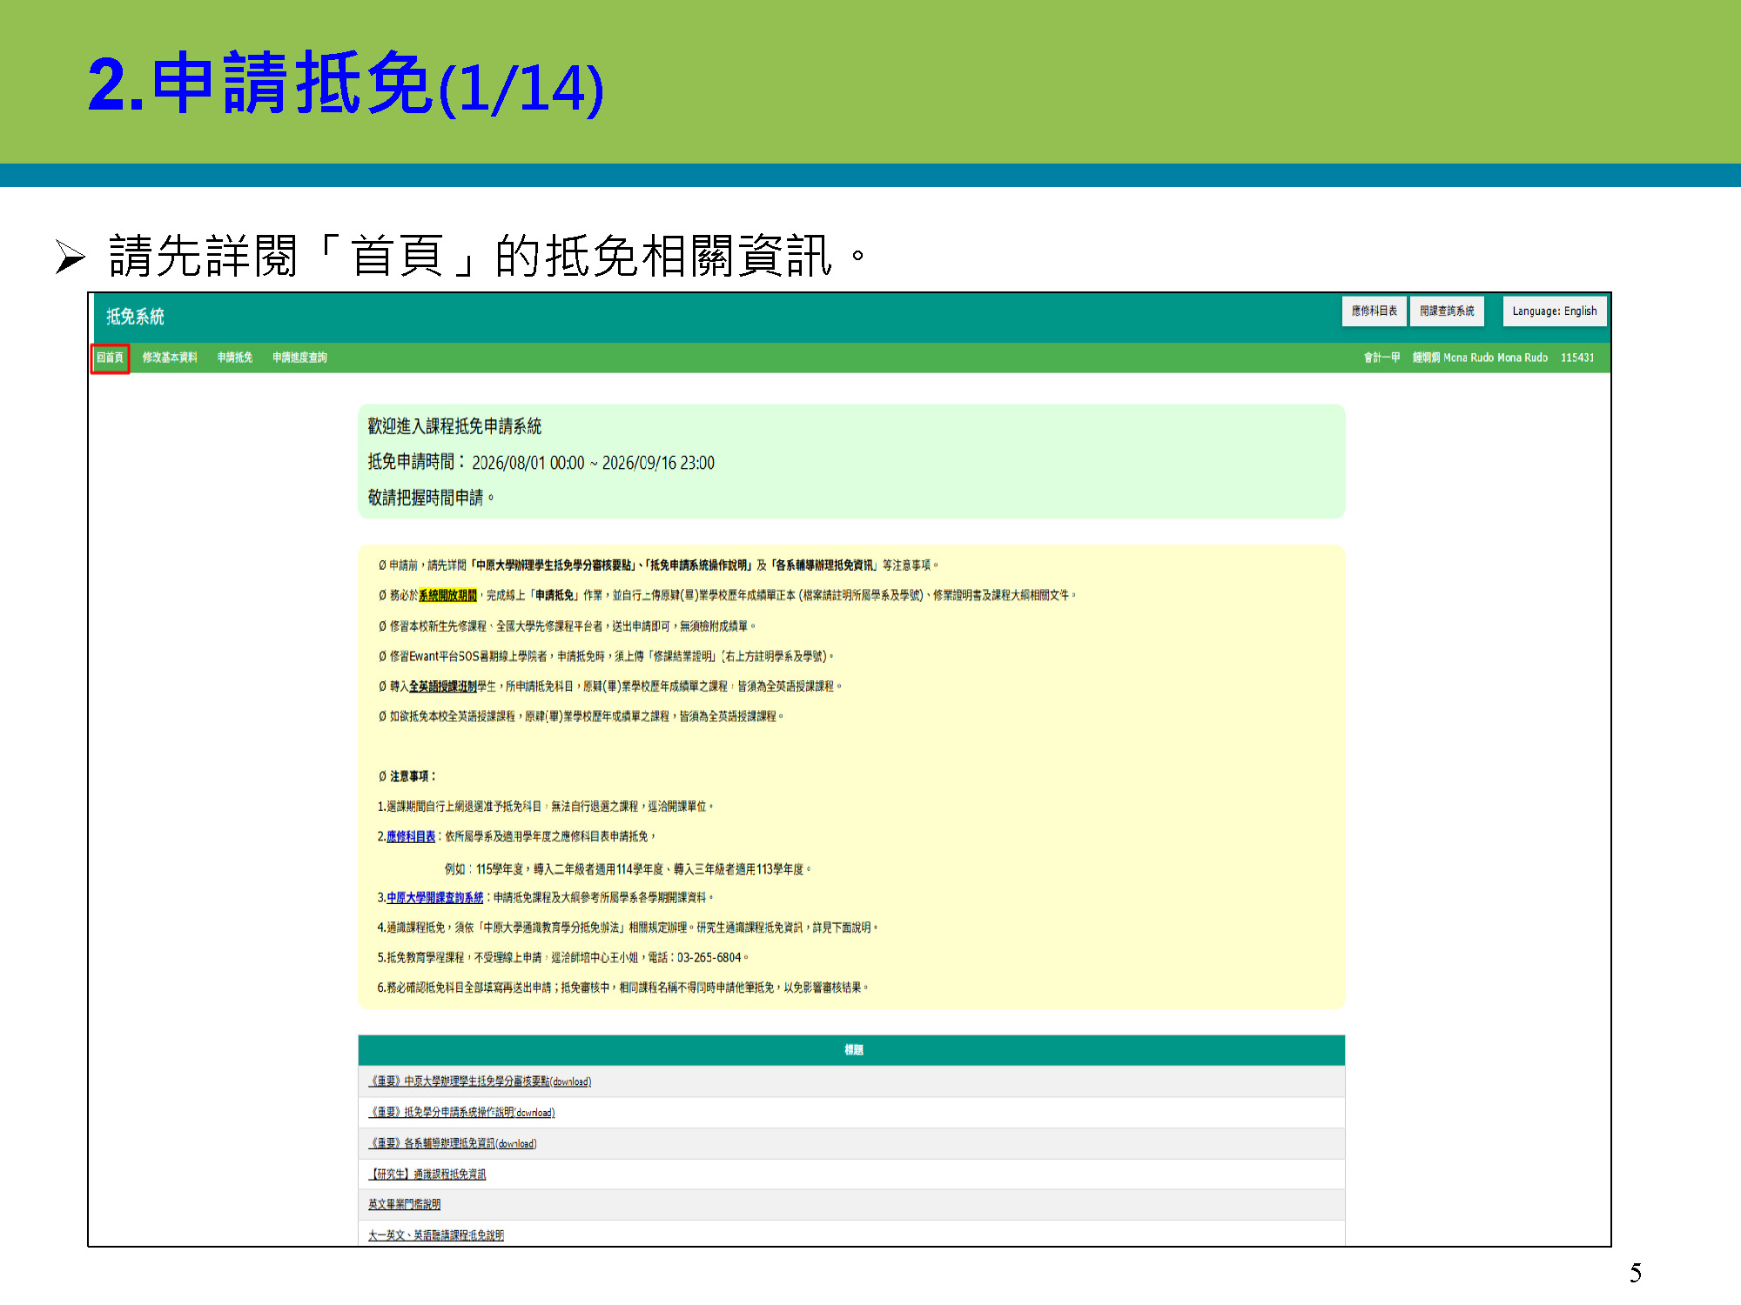Download 中原大學辦理學生抵免學分審核要點 document
Image resolution: width=1741 pixels, height=1305 pixels.
[480, 1081]
